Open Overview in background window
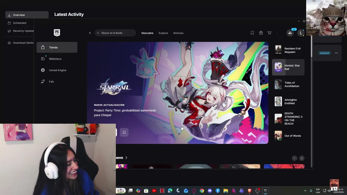Screen dimensions: 347x195 27,15
